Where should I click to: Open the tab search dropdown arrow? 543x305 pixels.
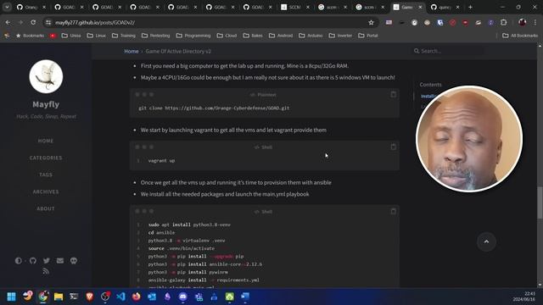click(x=7, y=7)
